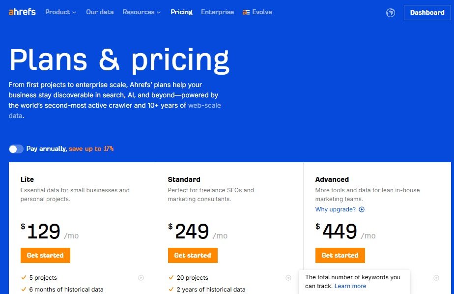
Task: Open the Dashboard button
Action: pyautogui.click(x=427, y=12)
